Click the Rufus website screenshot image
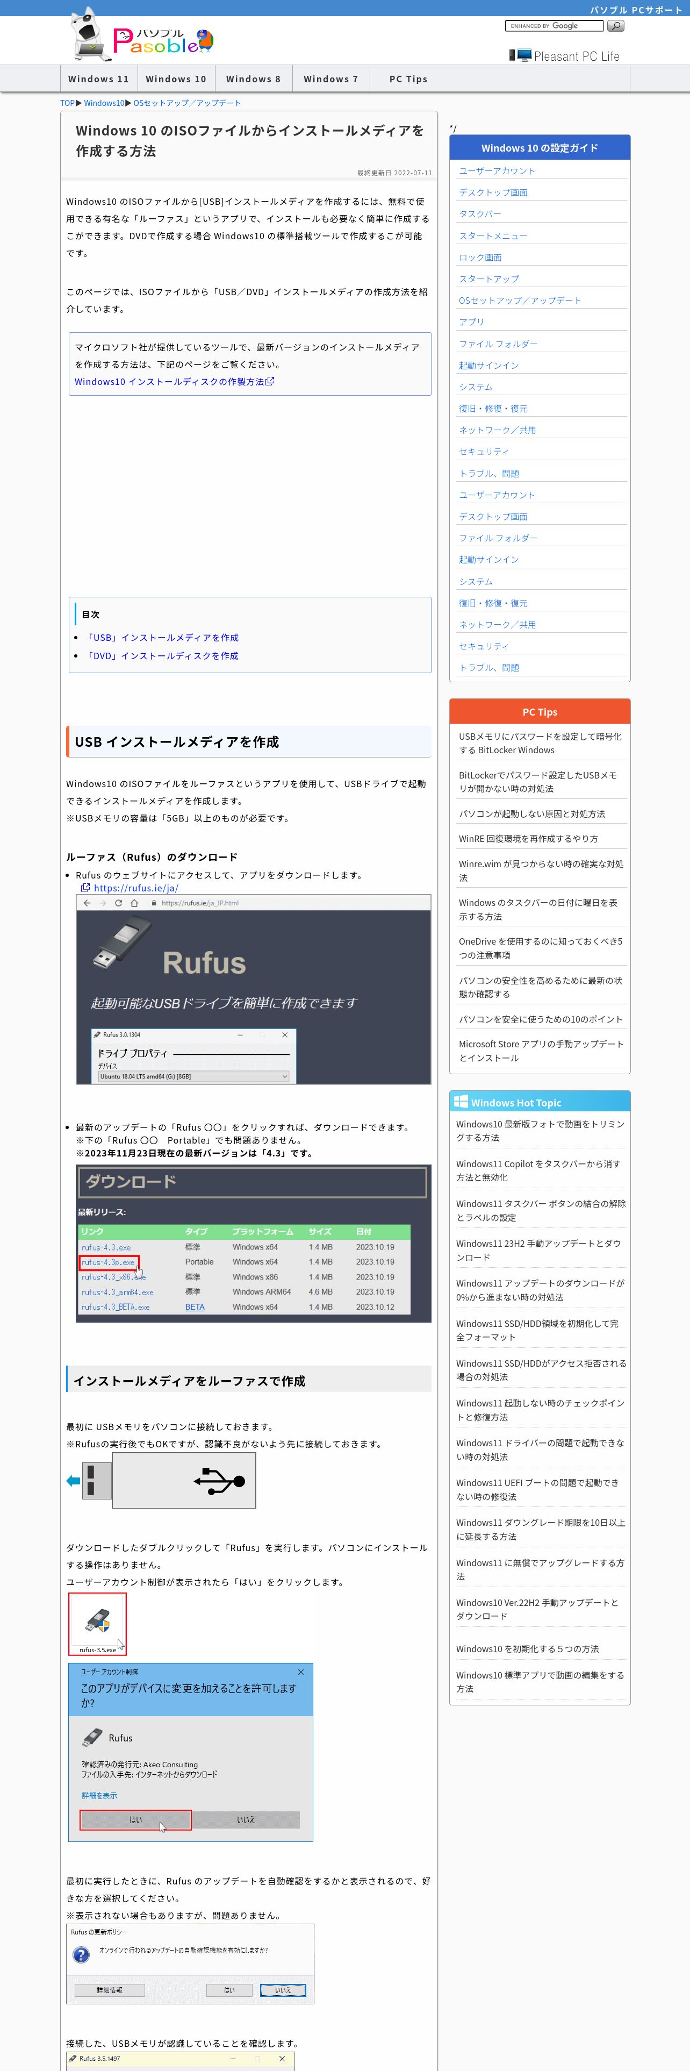 point(253,990)
